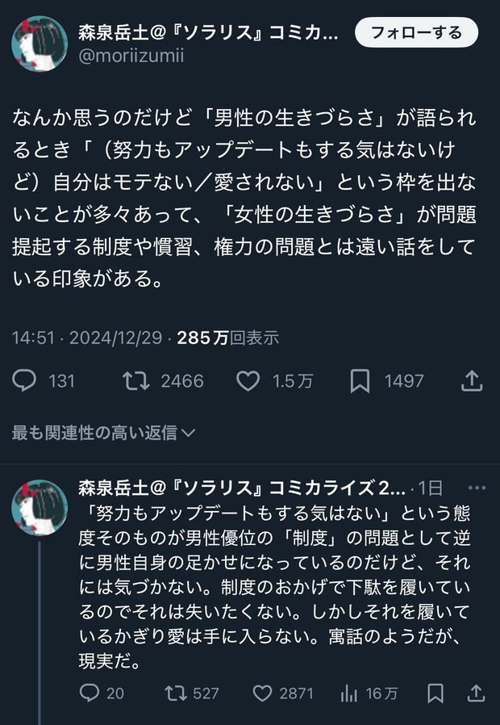Open three-dot more menu on reply

click(x=477, y=488)
